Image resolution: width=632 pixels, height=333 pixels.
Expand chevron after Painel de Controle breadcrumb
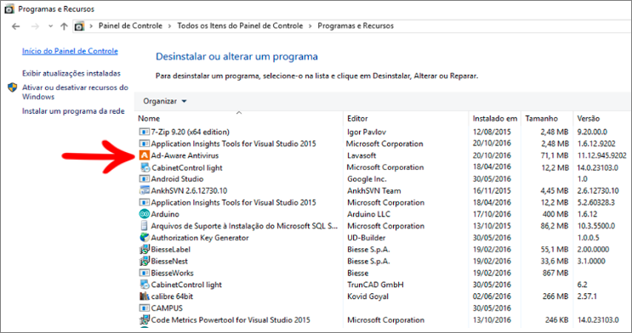click(169, 26)
